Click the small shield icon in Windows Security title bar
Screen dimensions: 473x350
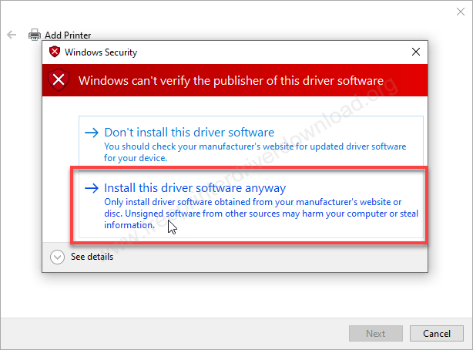[x=54, y=52]
